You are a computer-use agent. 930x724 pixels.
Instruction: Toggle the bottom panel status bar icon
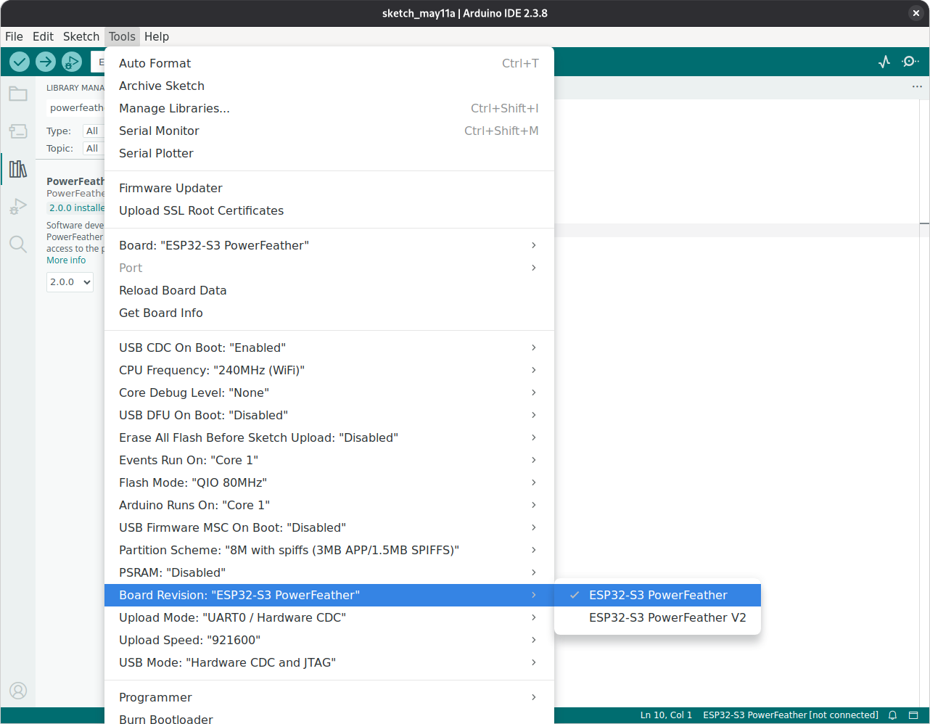(913, 715)
